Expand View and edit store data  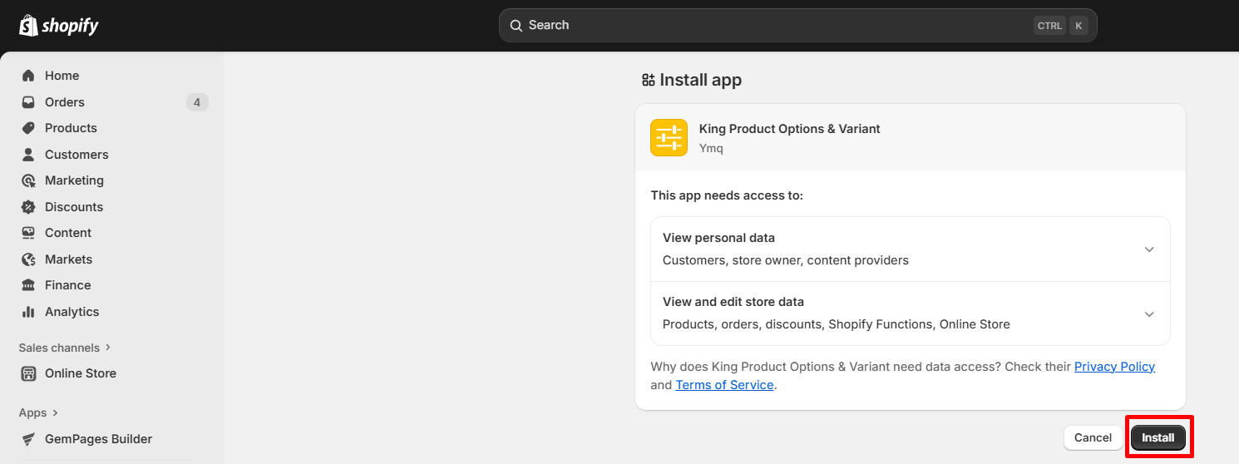tap(1149, 313)
